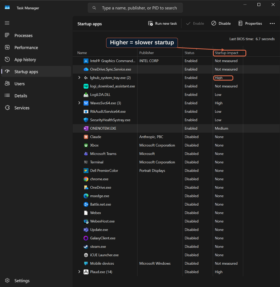Click the Services puzzle icon
Image resolution: width=280 pixels, height=287 pixels.
click(x=7, y=108)
